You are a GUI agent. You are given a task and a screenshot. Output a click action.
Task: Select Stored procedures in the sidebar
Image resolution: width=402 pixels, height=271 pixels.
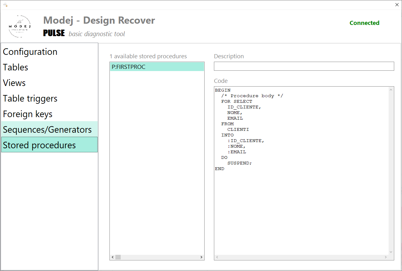pyautogui.click(x=49, y=145)
